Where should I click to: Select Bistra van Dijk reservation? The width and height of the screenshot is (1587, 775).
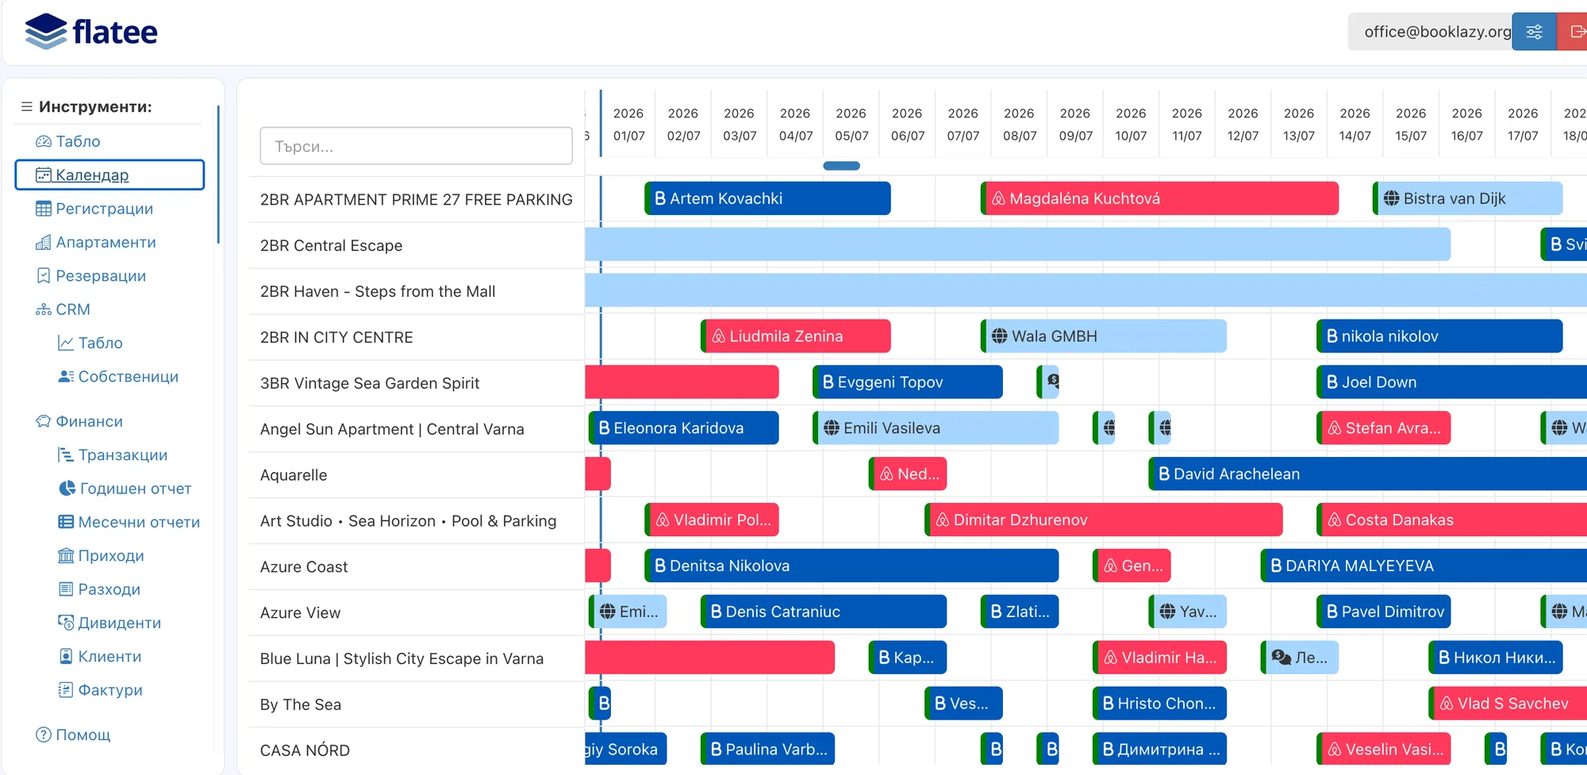point(1467,198)
